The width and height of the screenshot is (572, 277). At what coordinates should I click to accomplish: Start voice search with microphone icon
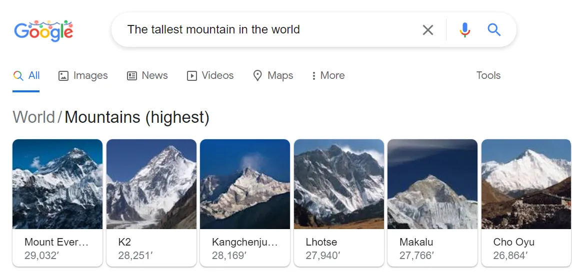point(465,30)
